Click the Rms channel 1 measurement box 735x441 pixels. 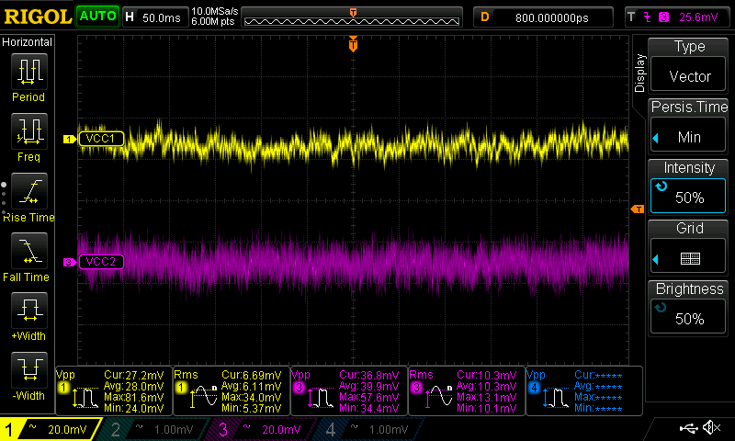232,390
